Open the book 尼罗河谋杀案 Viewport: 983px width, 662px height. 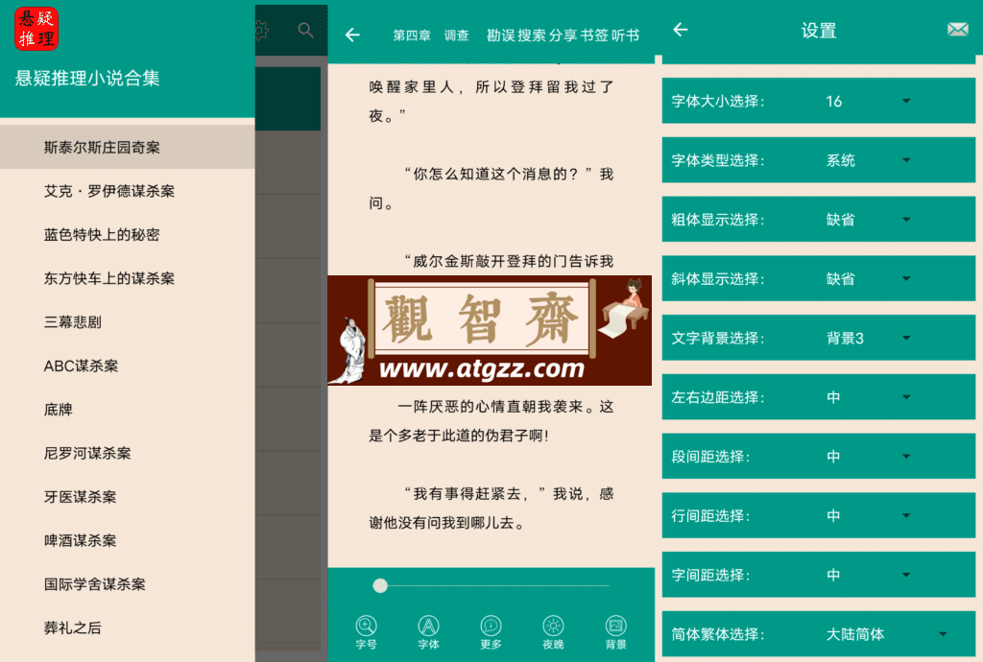click(x=128, y=453)
